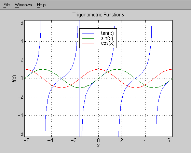Click the 6 tick label on y-axis

[22, 23]
